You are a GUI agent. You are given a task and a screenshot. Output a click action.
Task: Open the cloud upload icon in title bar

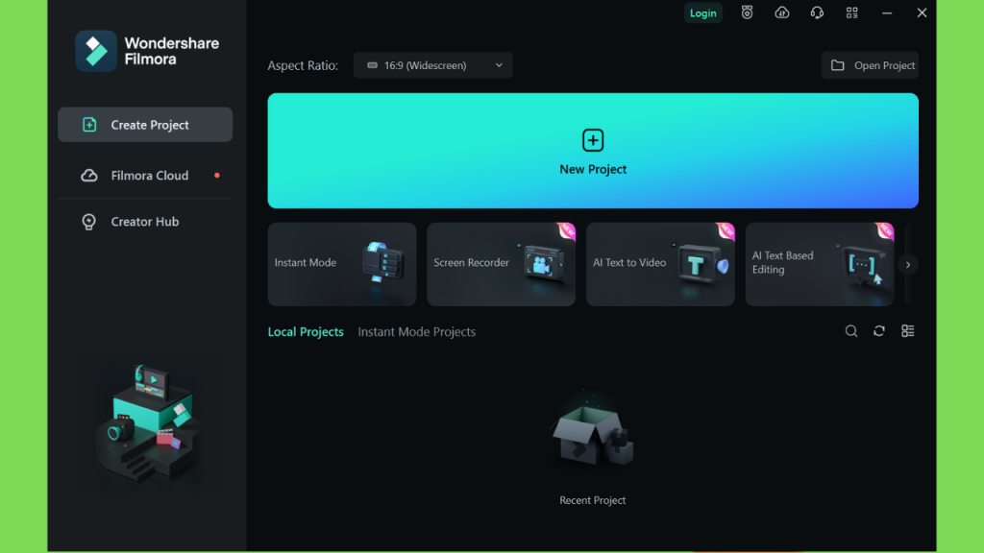tap(782, 12)
